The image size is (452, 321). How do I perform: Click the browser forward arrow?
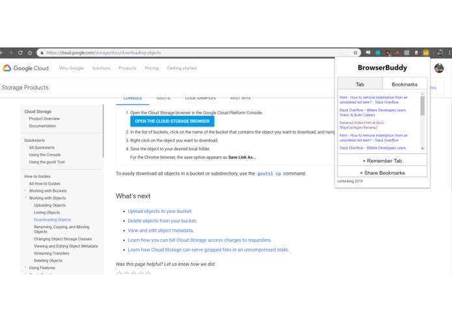tap(10, 53)
